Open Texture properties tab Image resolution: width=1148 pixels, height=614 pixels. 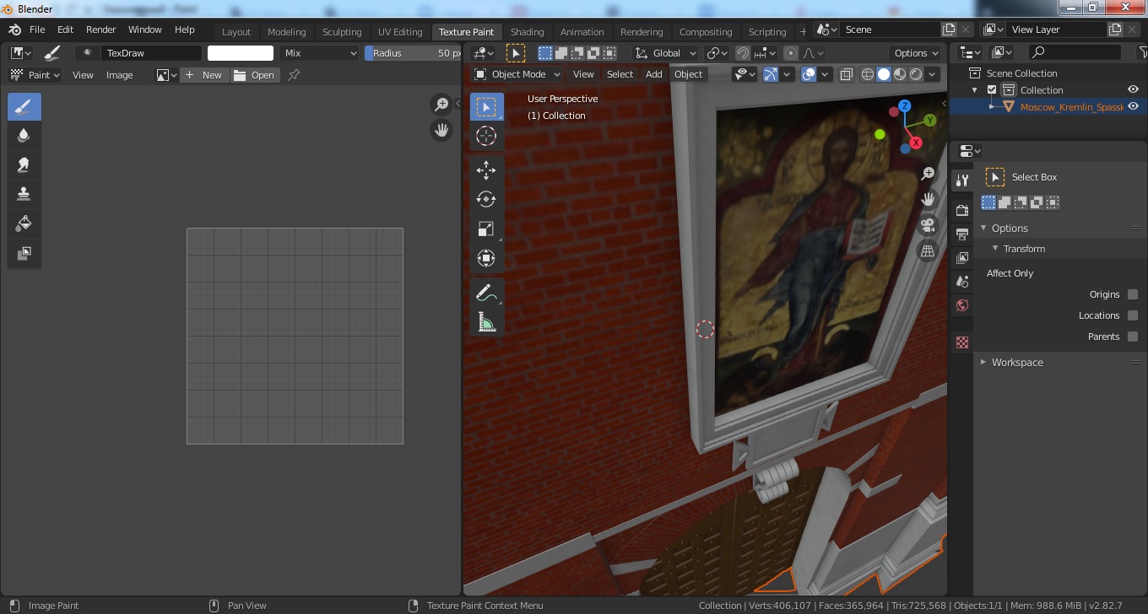961,342
